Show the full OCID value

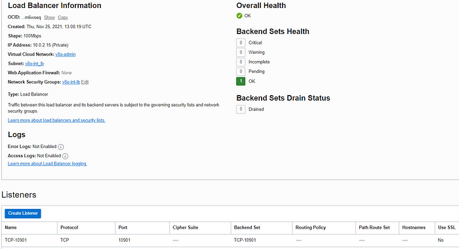pos(49,18)
